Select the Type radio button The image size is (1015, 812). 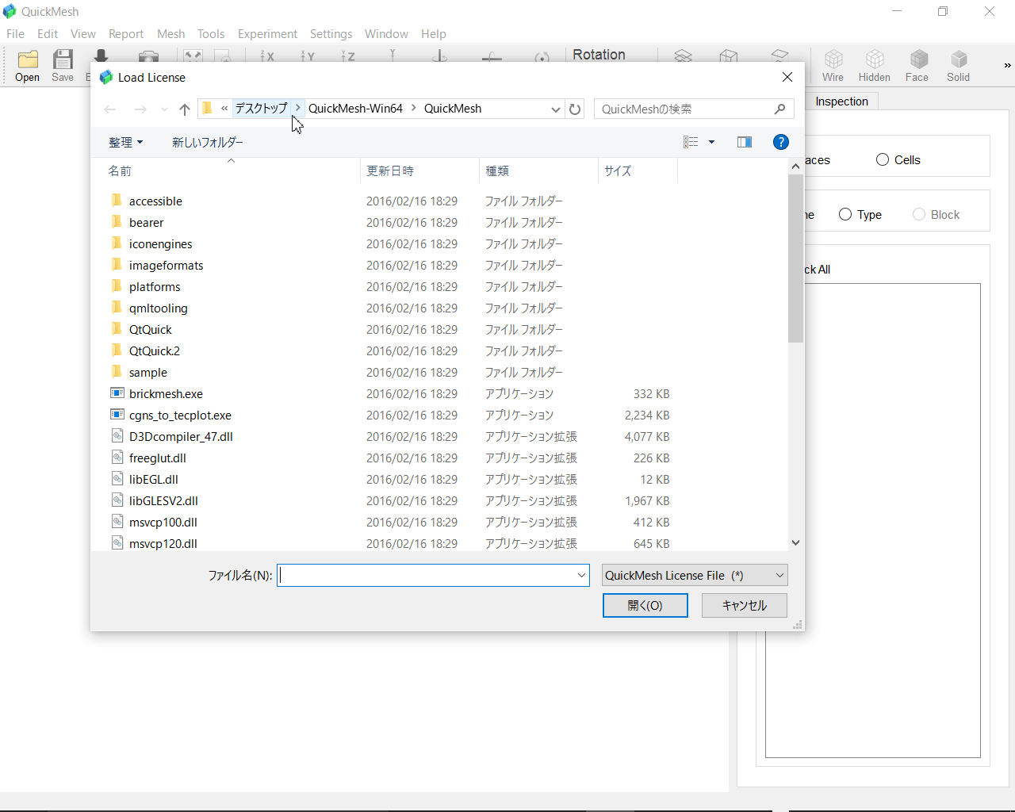click(x=845, y=214)
